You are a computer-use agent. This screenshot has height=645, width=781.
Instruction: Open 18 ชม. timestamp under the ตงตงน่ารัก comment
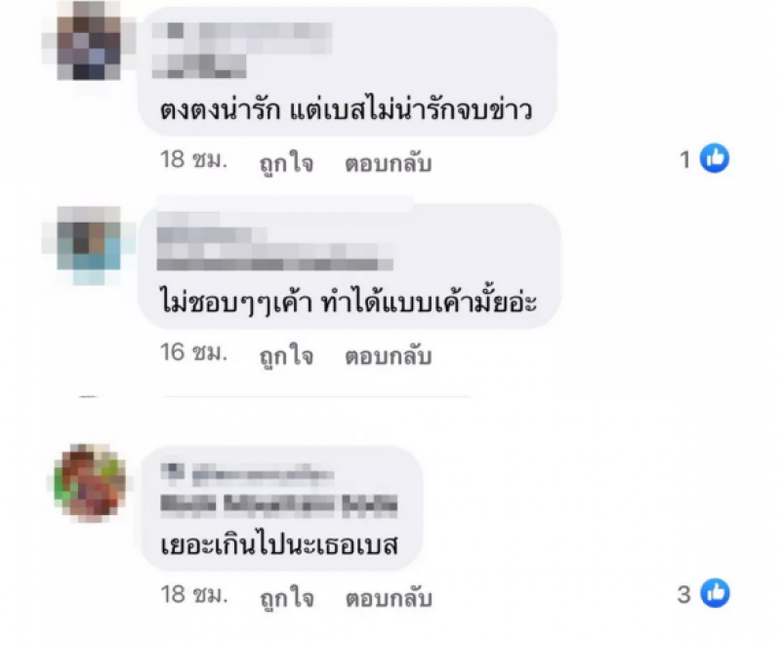[x=193, y=160]
